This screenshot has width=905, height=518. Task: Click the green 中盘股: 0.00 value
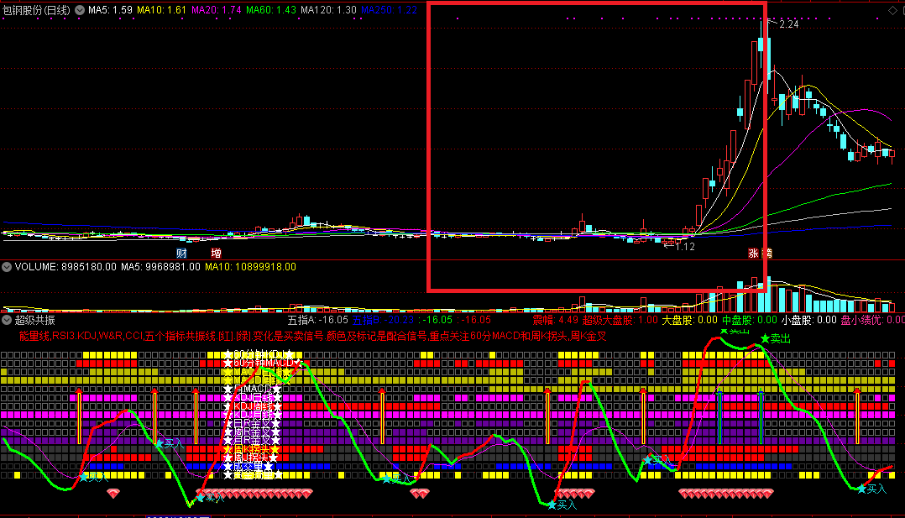coord(750,320)
